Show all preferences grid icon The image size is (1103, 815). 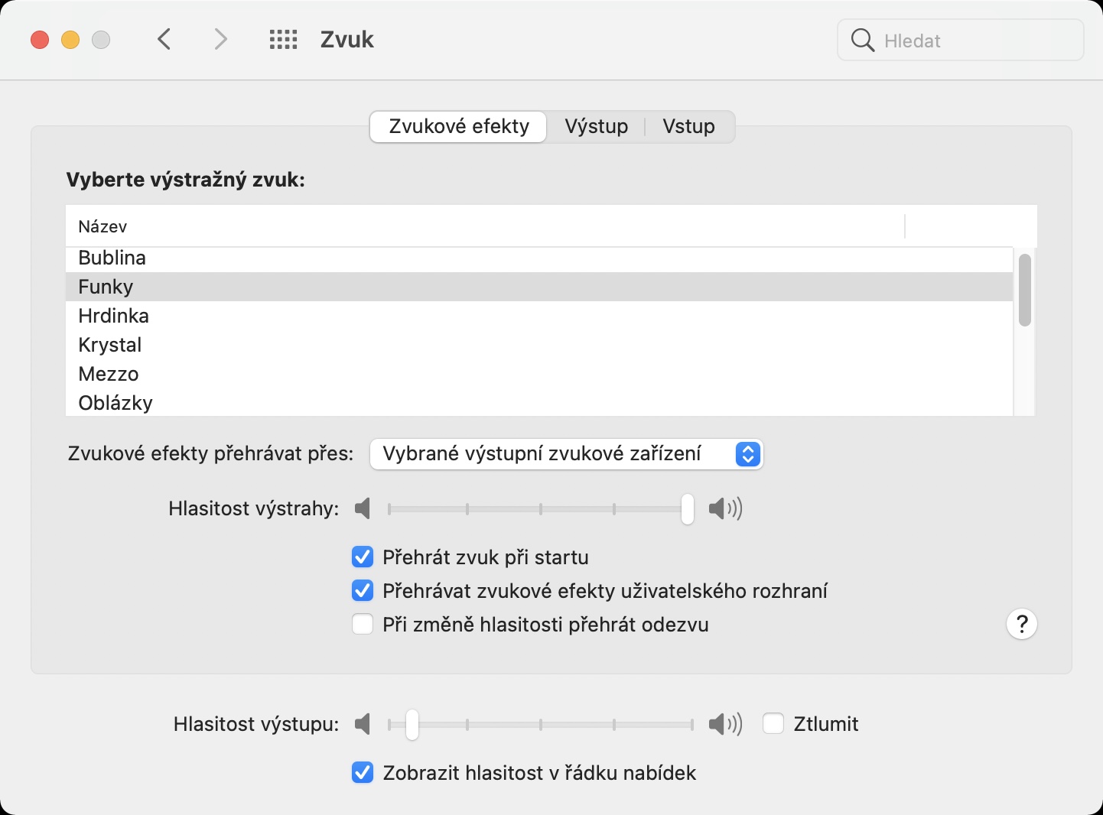tap(283, 40)
